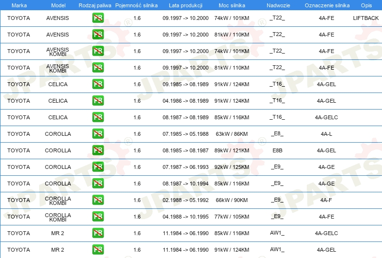The image size is (382, 258).
Task: Select the E8B body code cell
Action: pos(277,150)
